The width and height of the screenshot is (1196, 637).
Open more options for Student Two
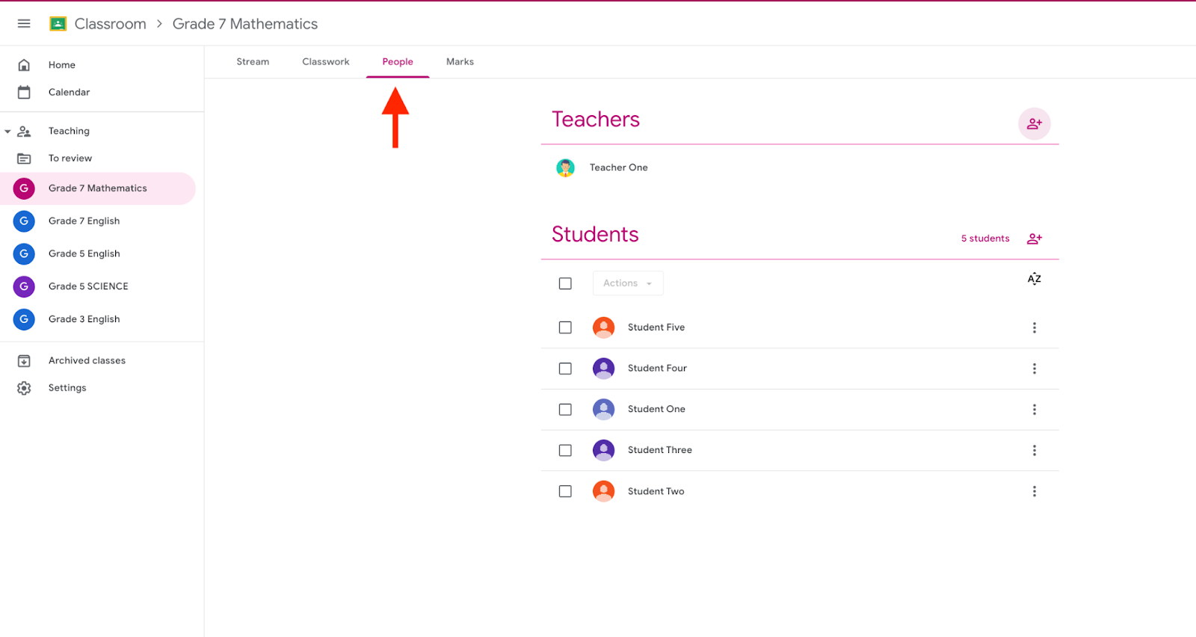click(1035, 491)
